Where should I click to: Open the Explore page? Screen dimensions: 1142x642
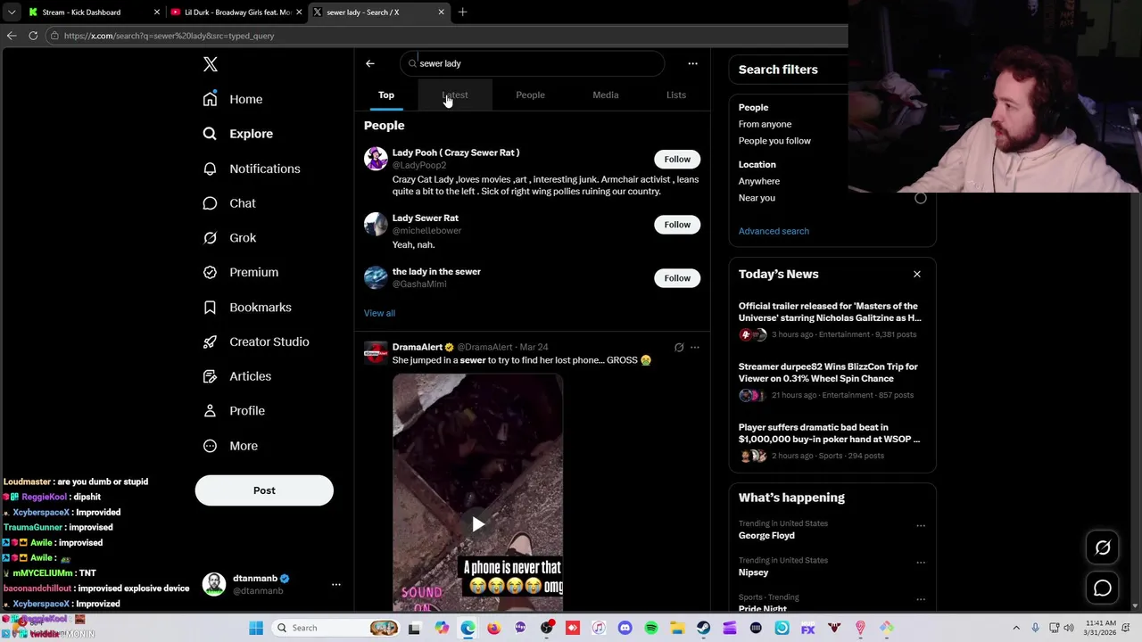click(x=238, y=134)
